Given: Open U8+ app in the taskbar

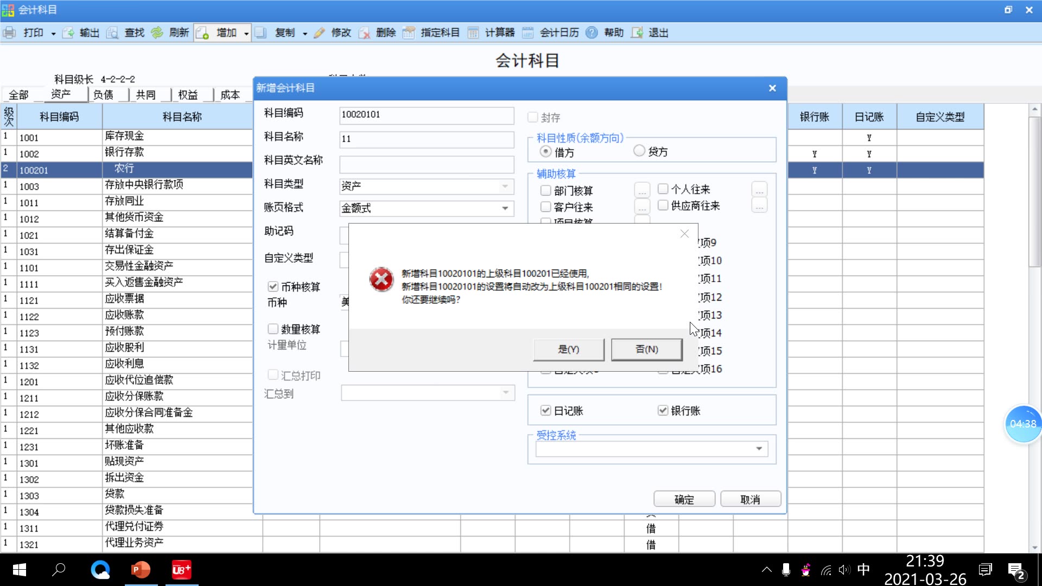Looking at the screenshot, I should (x=181, y=570).
